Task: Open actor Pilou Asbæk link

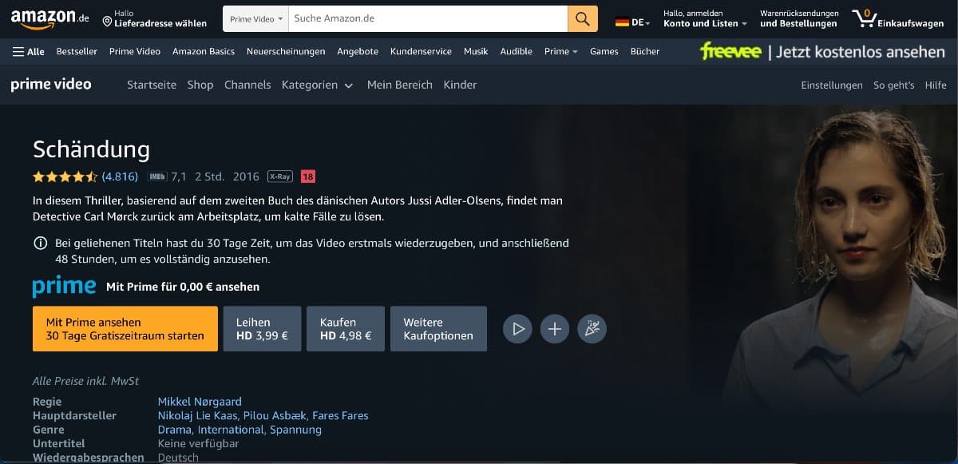Action: pyautogui.click(x=275, y=415)
